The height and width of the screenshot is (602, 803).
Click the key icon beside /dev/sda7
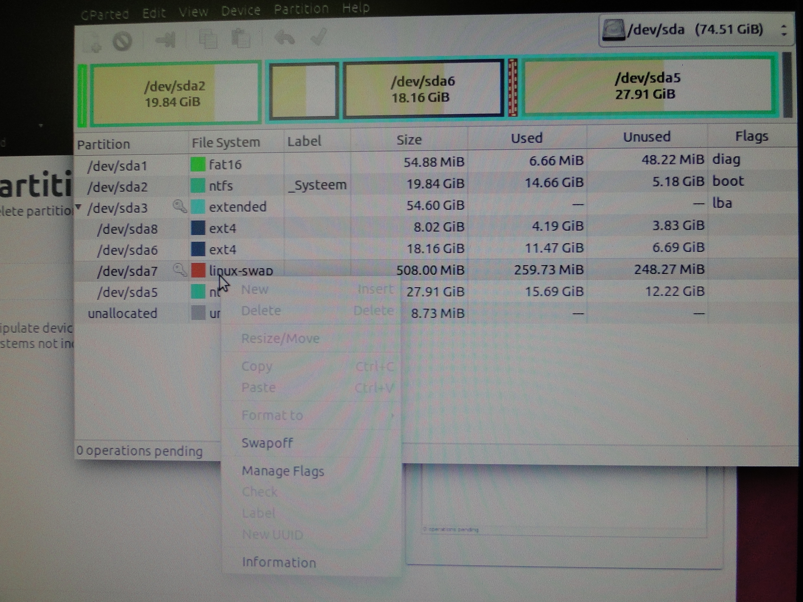(179, 270)
